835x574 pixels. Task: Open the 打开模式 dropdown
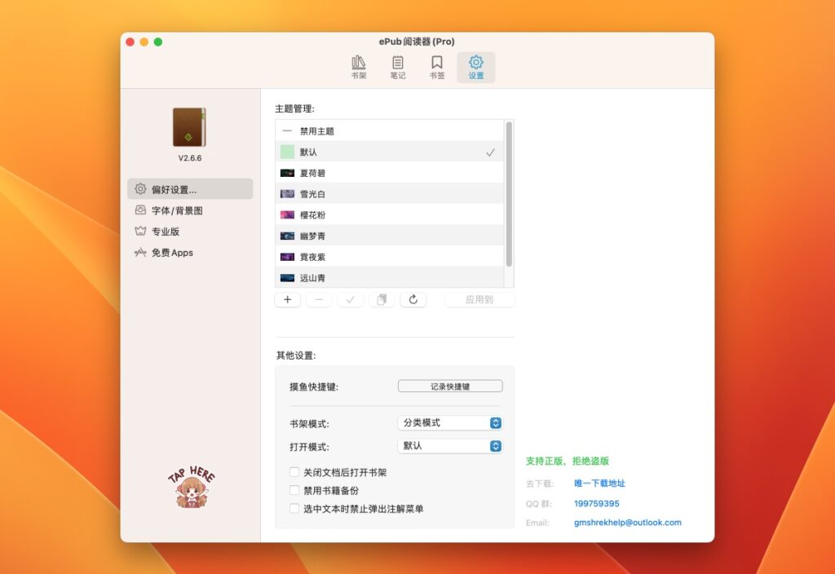click(449, 445)
